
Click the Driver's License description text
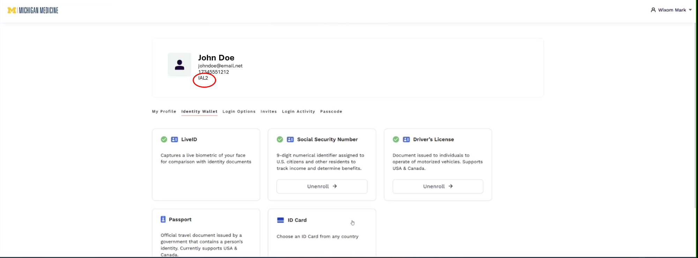pos(438,162)
